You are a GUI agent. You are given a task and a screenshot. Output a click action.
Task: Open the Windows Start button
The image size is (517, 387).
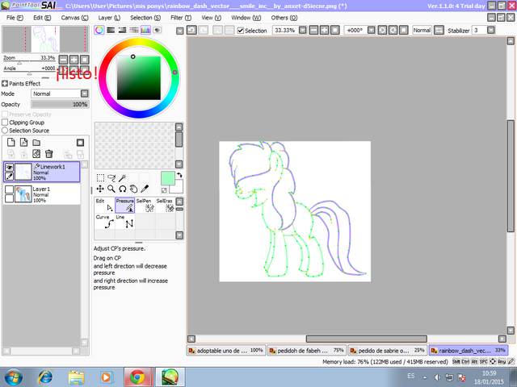tap(13, 377)
